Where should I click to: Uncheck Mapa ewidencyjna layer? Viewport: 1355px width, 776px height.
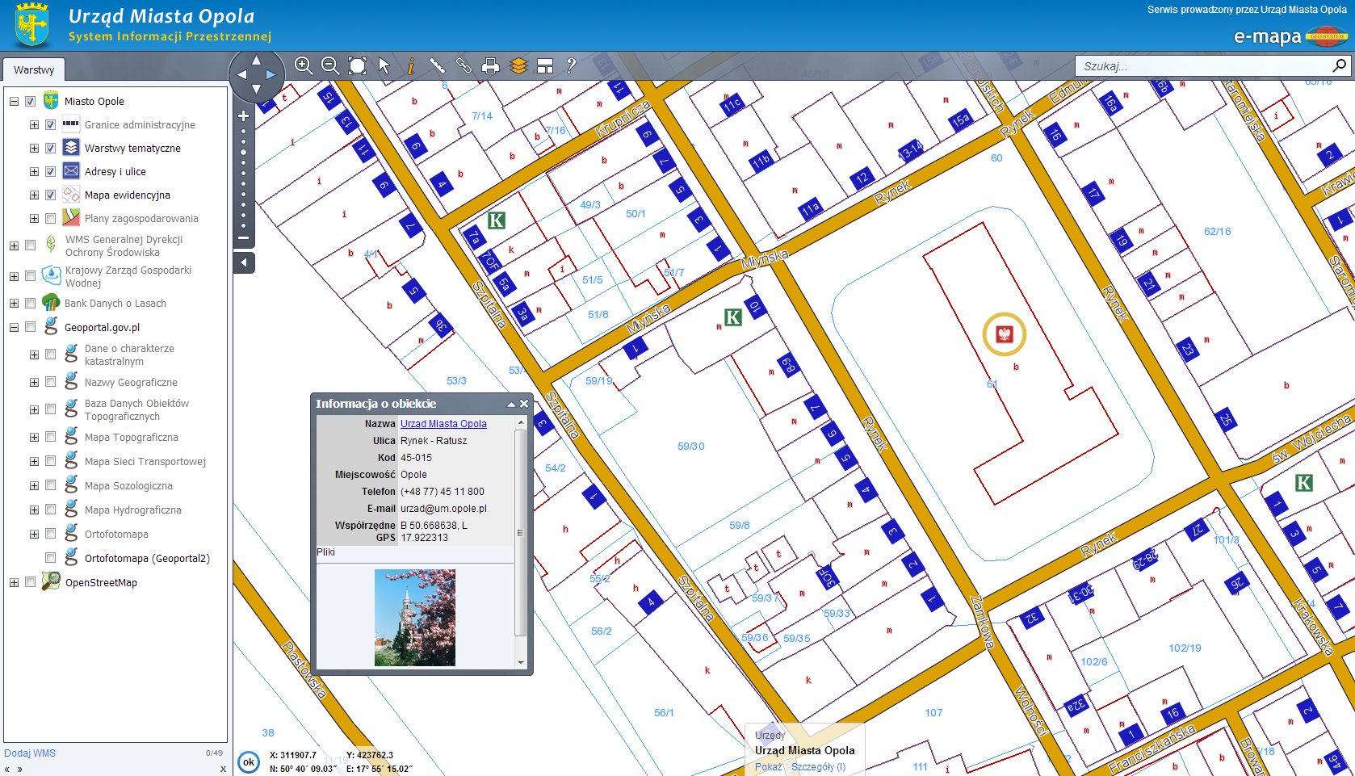pos(50,195)
